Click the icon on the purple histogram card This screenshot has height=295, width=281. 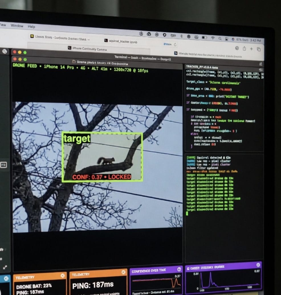coord(258,265)
